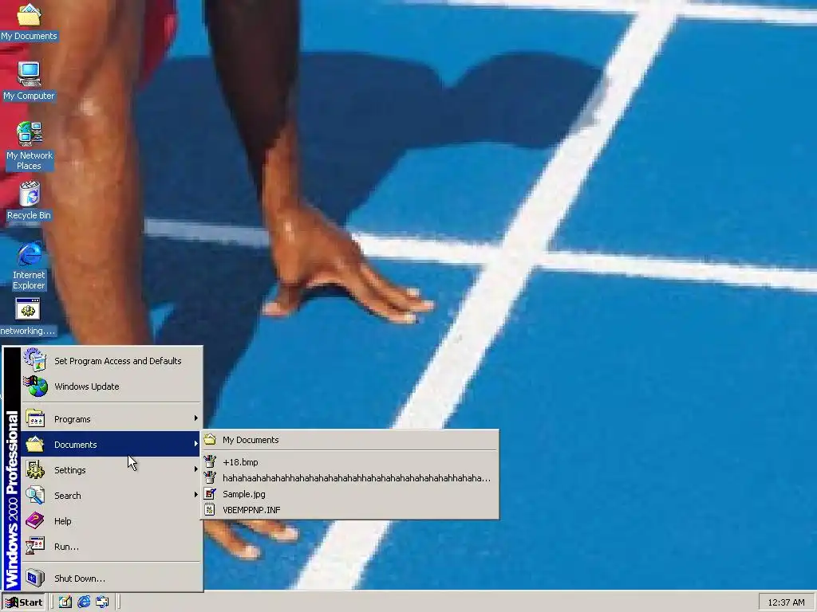817x612 pixels.
Task: Select the Internet Explorer desktop icon
Action: click(29, 265)
